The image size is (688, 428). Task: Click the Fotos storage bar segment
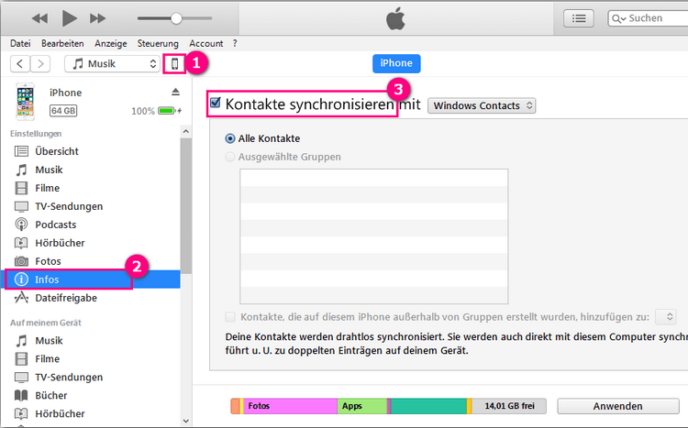coord(290,406)
